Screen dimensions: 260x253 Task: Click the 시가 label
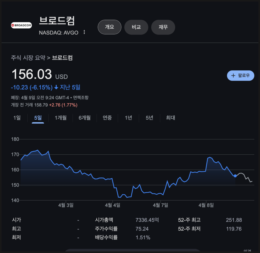point(16,220)
